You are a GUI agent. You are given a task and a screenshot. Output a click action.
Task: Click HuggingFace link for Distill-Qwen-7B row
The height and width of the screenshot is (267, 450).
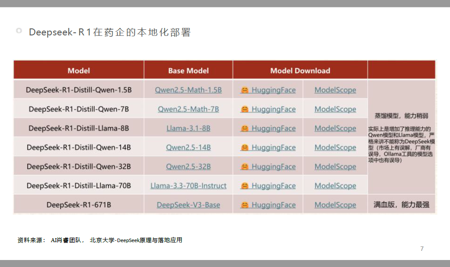point(268,109)
